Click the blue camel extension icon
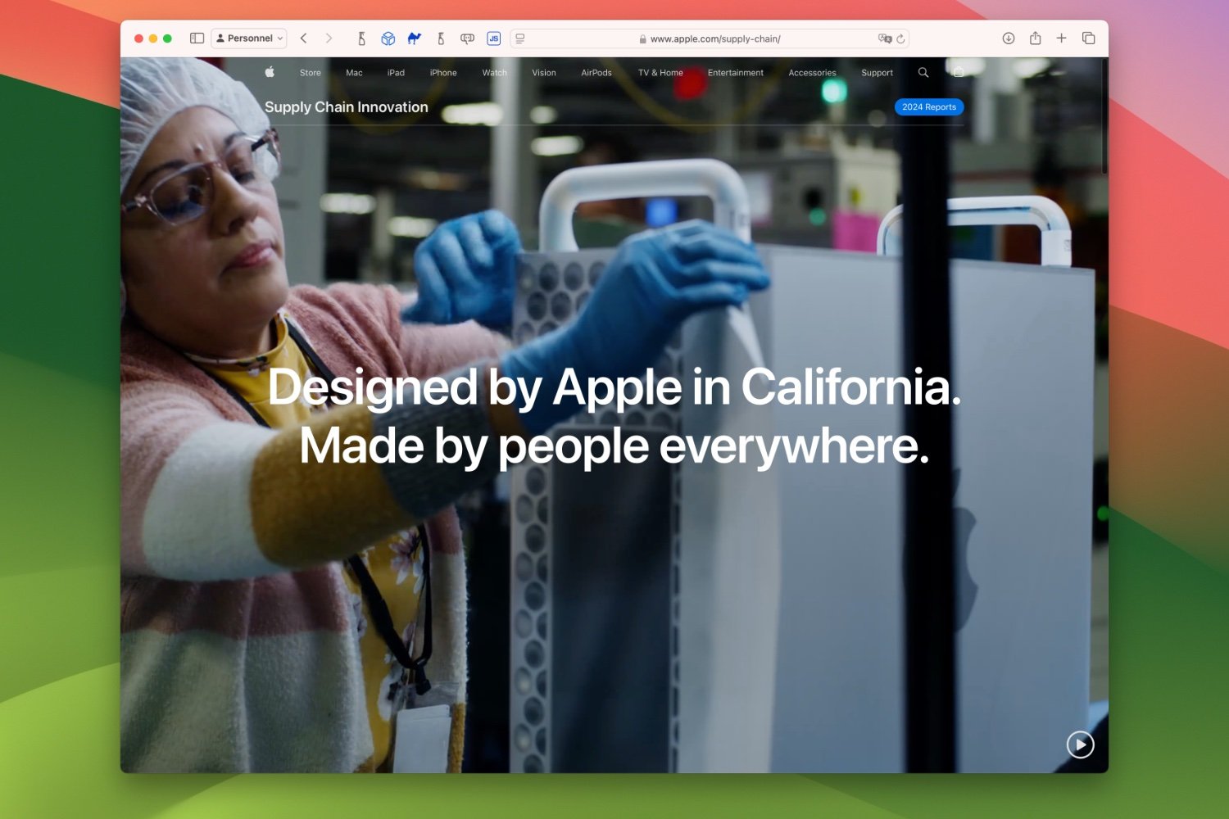This screenshot has height=819, width=1229. 415,38
